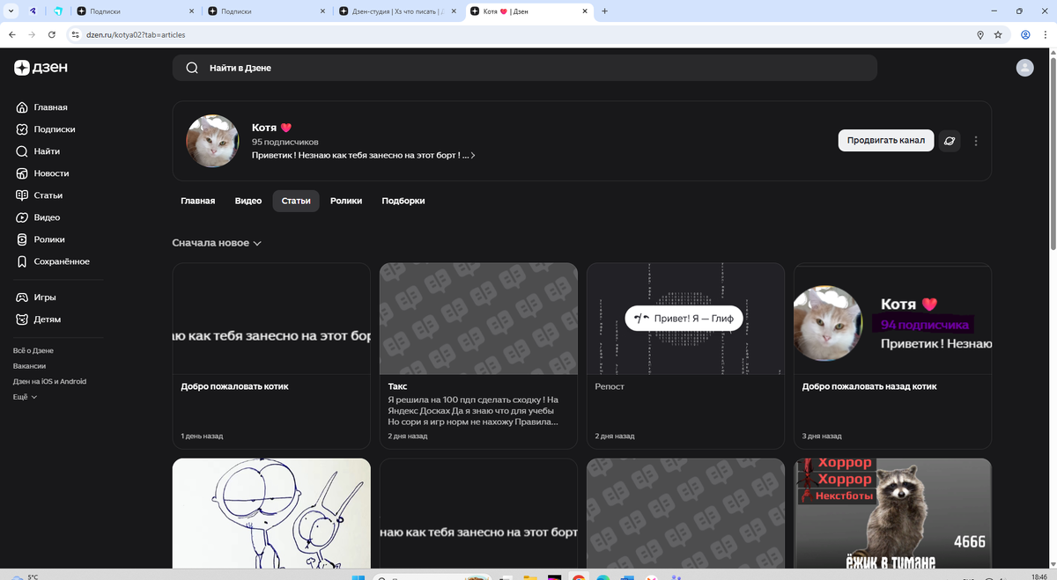Viewport: 1057px width, 580px height.
Task: Close the Котя | Дзен browser tab
Action: [584, 11]
